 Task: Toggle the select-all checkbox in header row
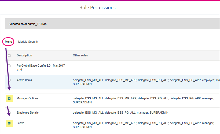pos(9,56)
